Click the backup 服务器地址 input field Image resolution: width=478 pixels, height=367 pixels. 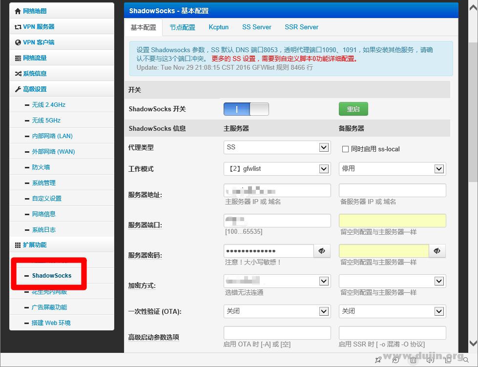pos(393,190)
